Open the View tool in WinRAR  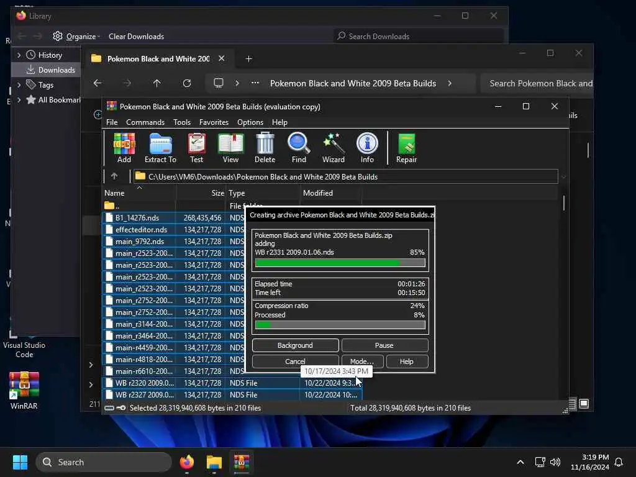point(231,148)
